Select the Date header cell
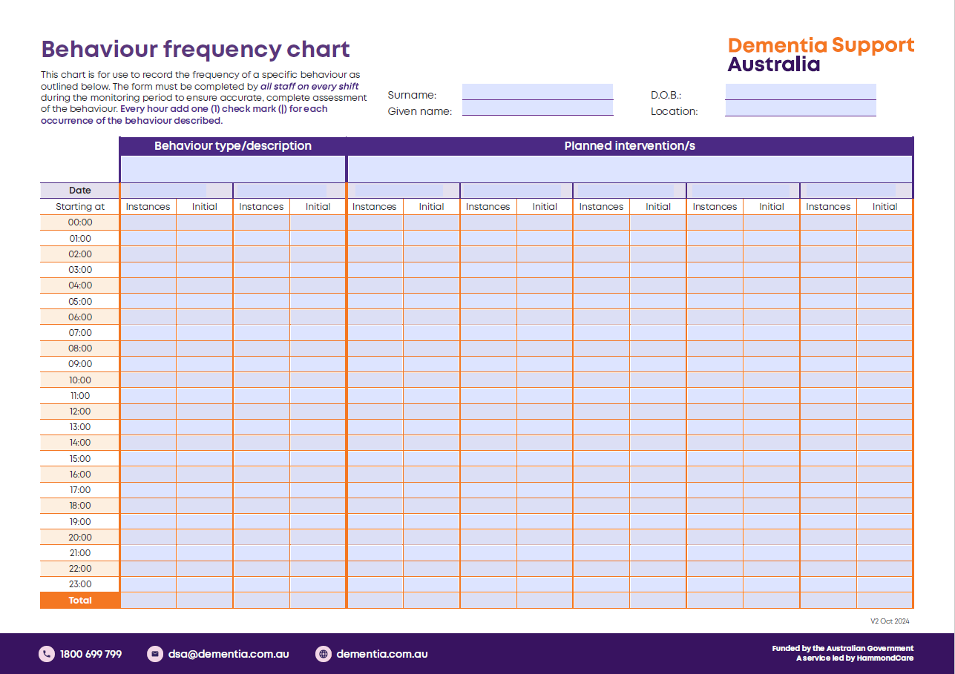This screenshot has width=955, height=674. click(x=80, y=191)
